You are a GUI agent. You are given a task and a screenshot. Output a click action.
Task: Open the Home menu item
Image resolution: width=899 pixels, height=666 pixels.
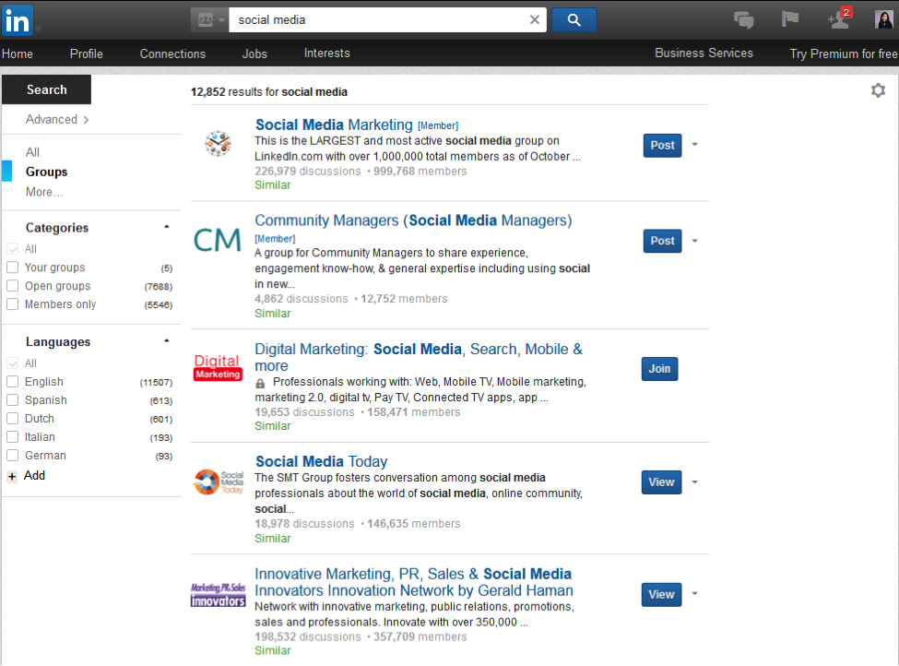pyautogui.click(x=18, y=54)
